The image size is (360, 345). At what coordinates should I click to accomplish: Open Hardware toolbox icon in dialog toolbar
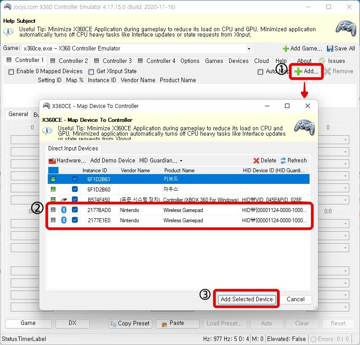[52, 161]
